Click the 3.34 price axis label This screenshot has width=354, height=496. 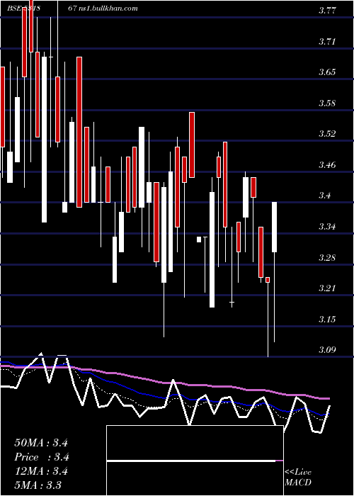coord(327,227)
